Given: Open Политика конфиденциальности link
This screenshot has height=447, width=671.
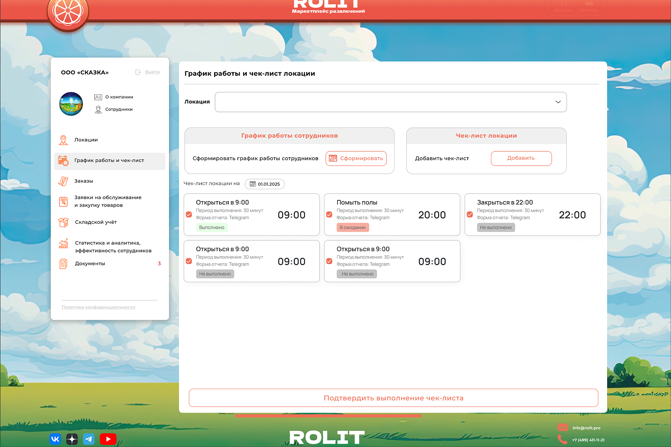Looking at the screenshot, I should [98, 307].
